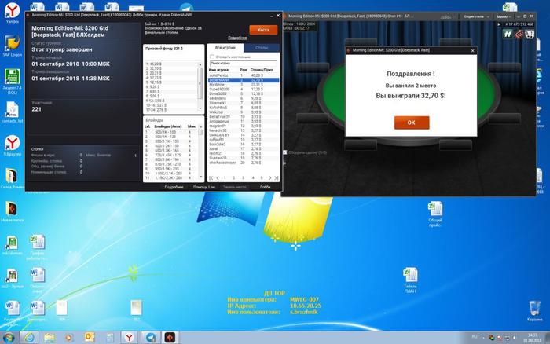Click the red crossed chip icon
This screenshot has width=550, height=344.
tap(519, 34)
